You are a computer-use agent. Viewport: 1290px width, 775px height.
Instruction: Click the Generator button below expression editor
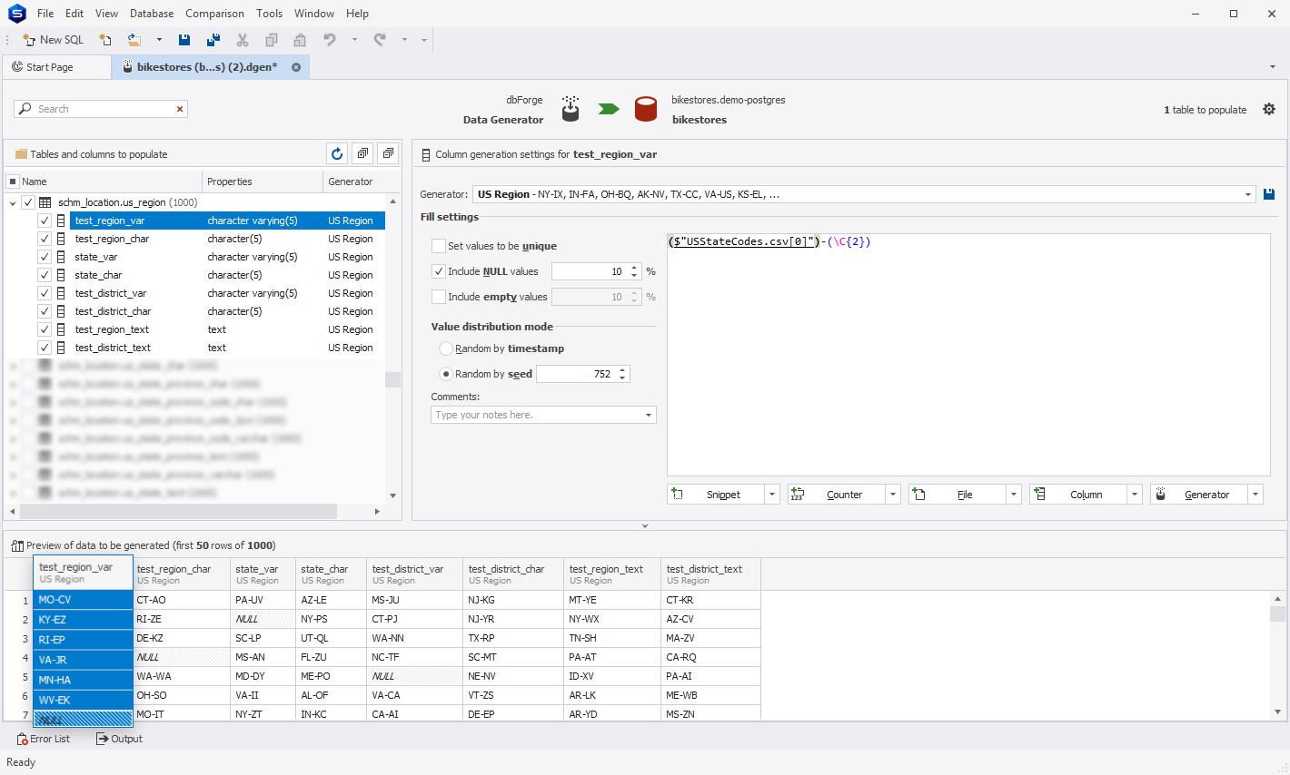click(1199, 495)
